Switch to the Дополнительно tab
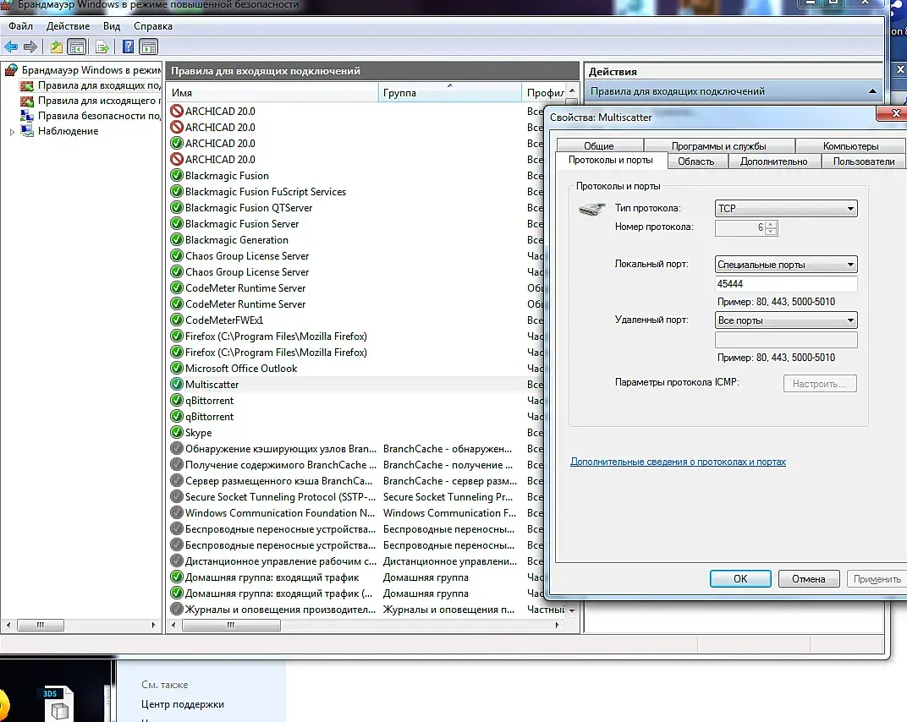This screenshot has height=722, width=907. [773, 161]
